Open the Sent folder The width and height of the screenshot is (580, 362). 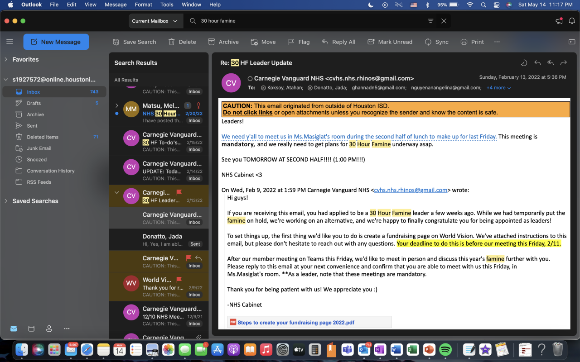54,126
